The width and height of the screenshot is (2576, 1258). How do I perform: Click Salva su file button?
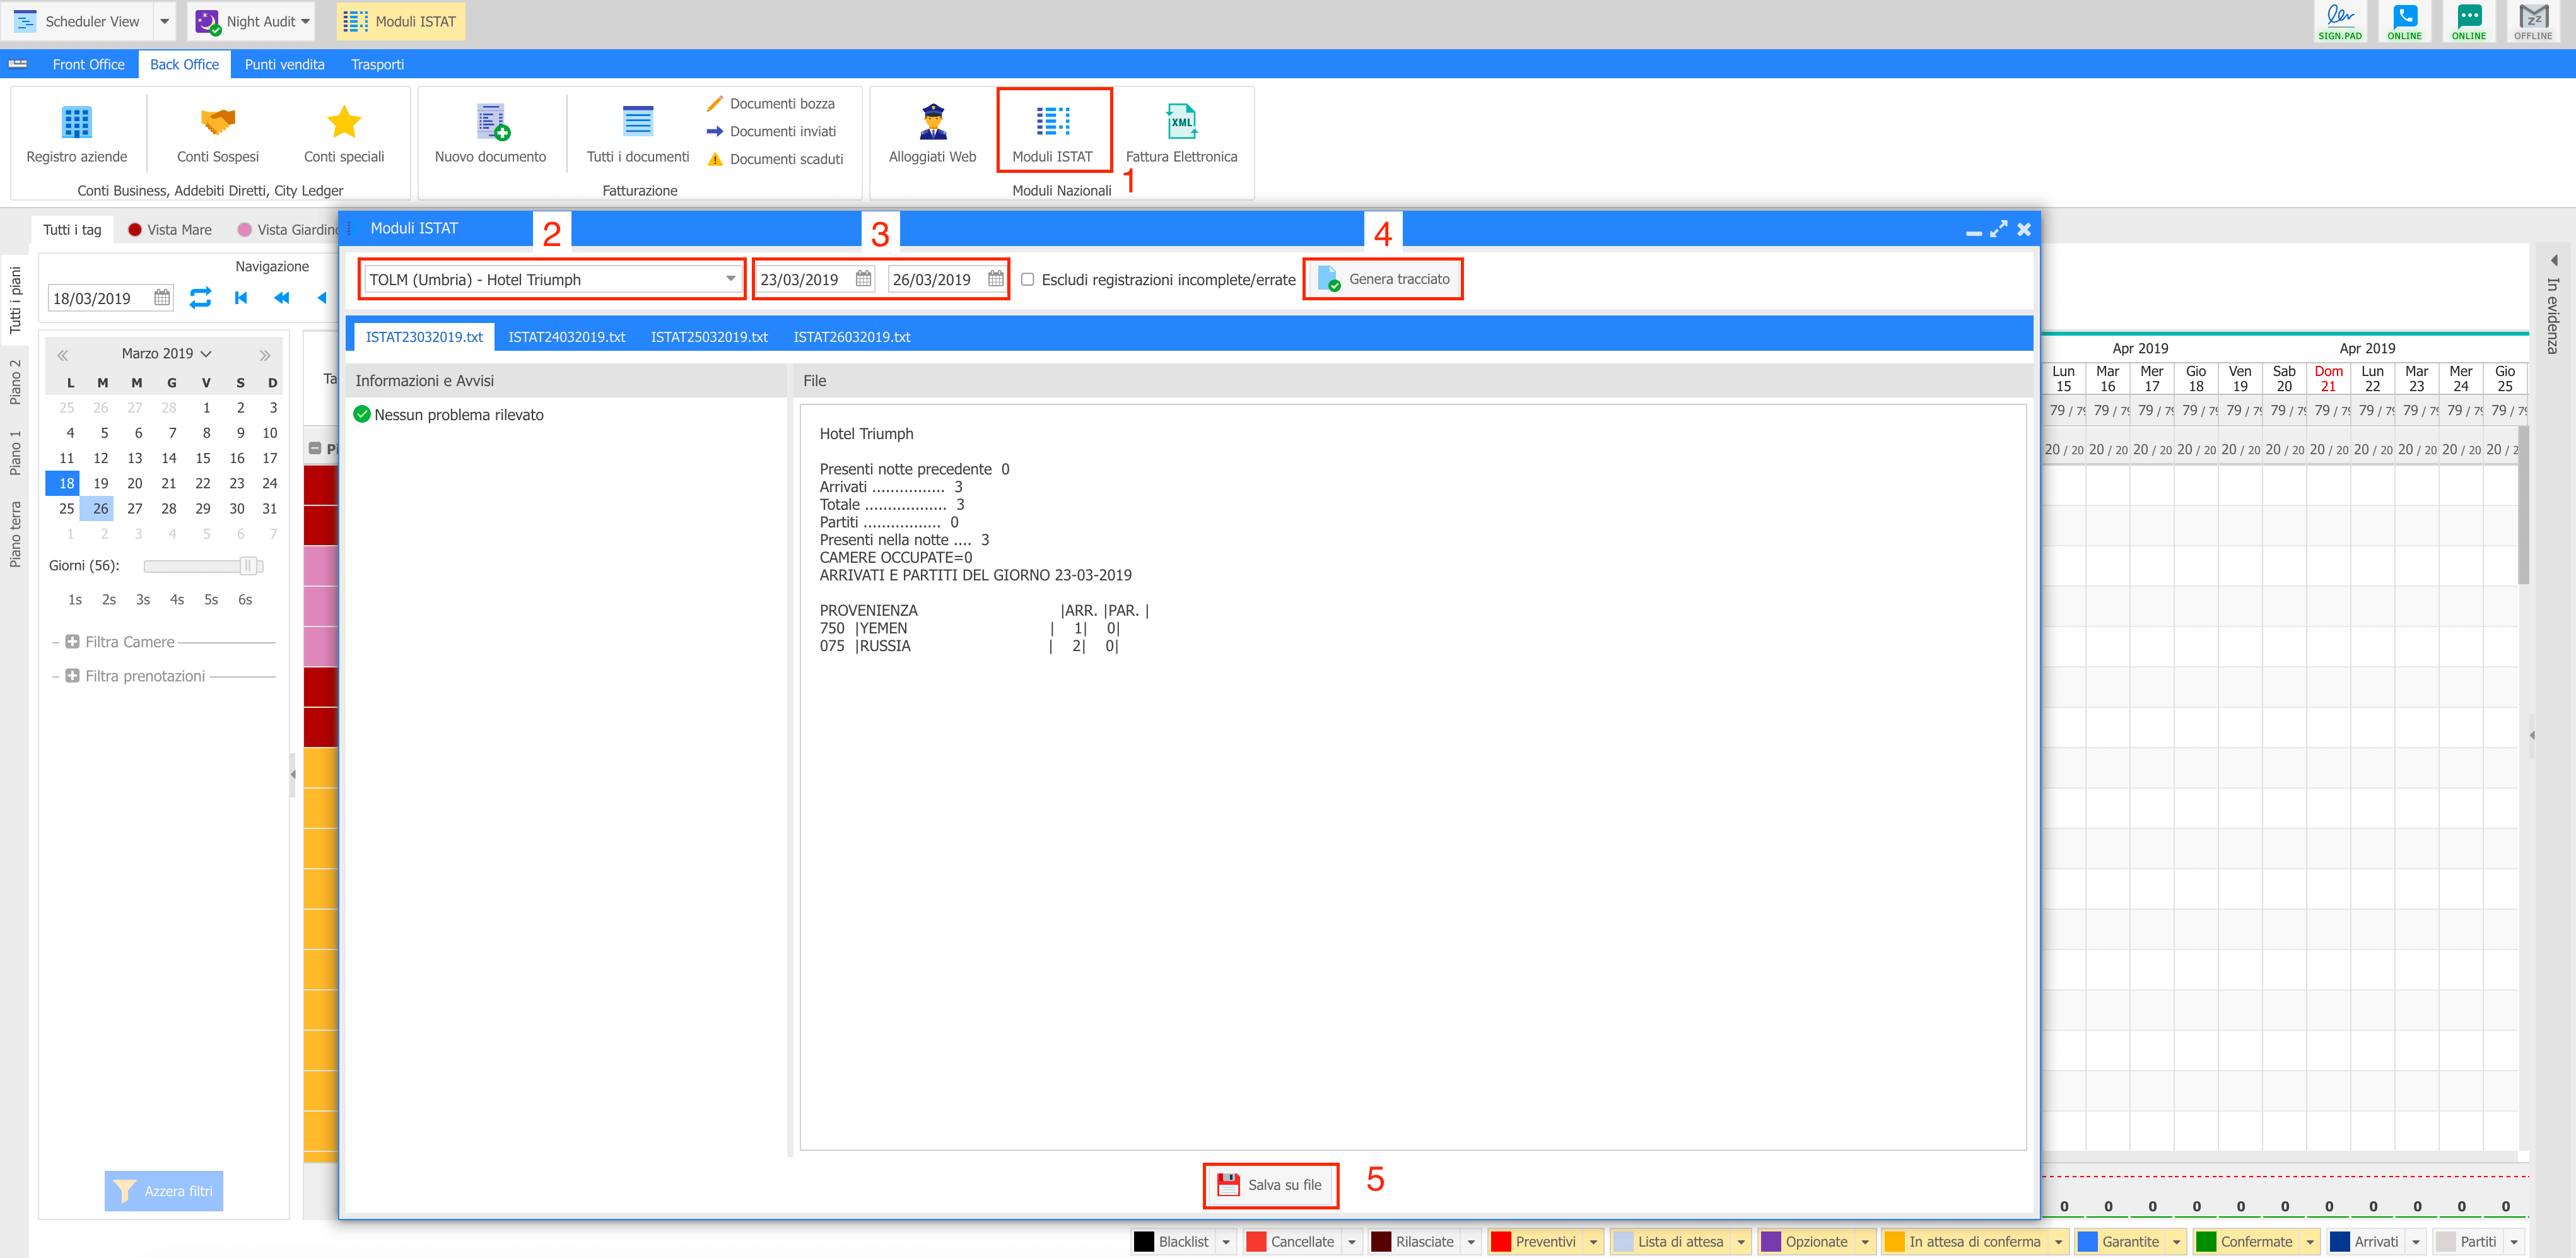1270,1185
